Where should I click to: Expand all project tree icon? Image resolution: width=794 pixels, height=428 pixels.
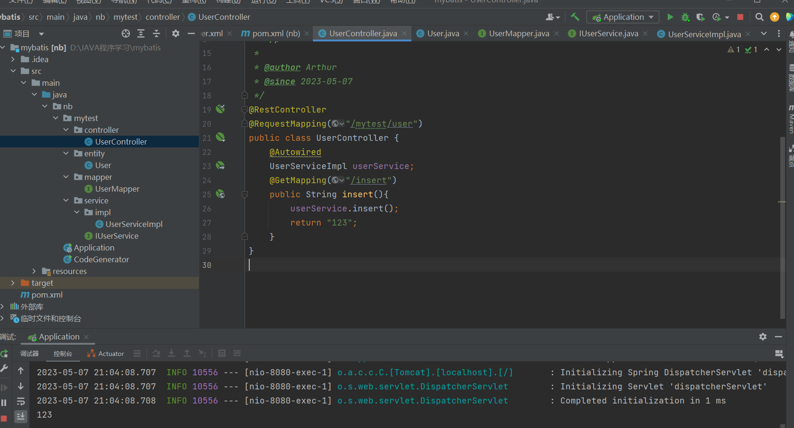[141, 33]
